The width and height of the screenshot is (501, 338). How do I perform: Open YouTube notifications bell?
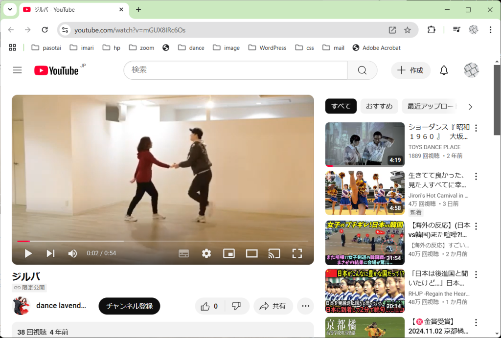tap(444, 70)
